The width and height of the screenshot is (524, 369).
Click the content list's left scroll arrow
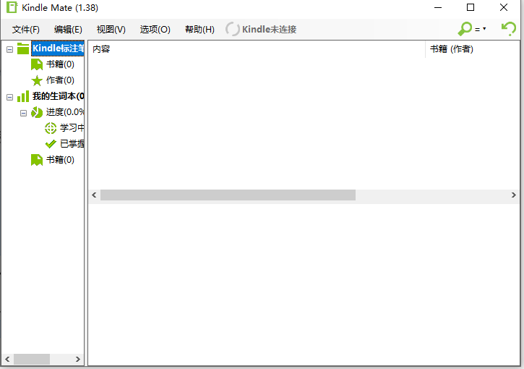coord(94,195)
